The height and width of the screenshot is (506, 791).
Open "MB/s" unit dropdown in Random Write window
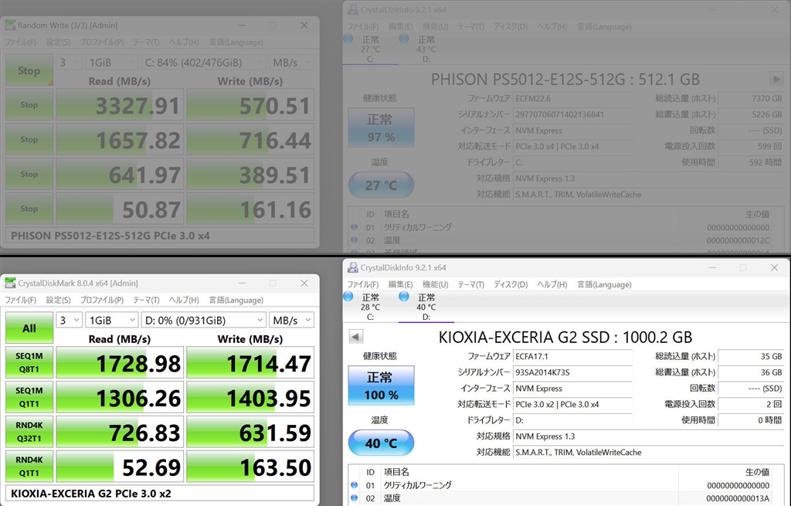(x=291, y=62)
